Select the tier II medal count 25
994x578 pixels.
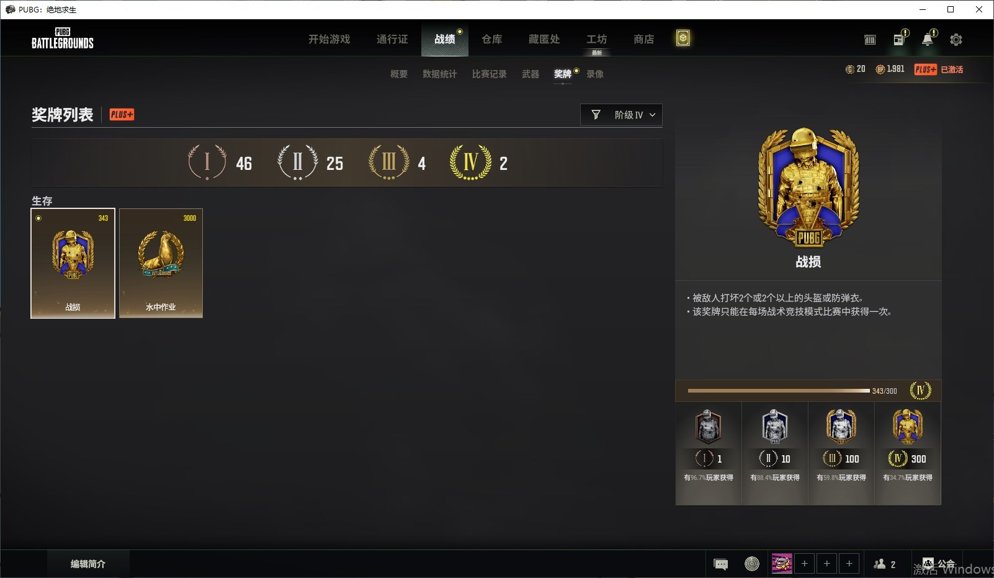(310, 163)
